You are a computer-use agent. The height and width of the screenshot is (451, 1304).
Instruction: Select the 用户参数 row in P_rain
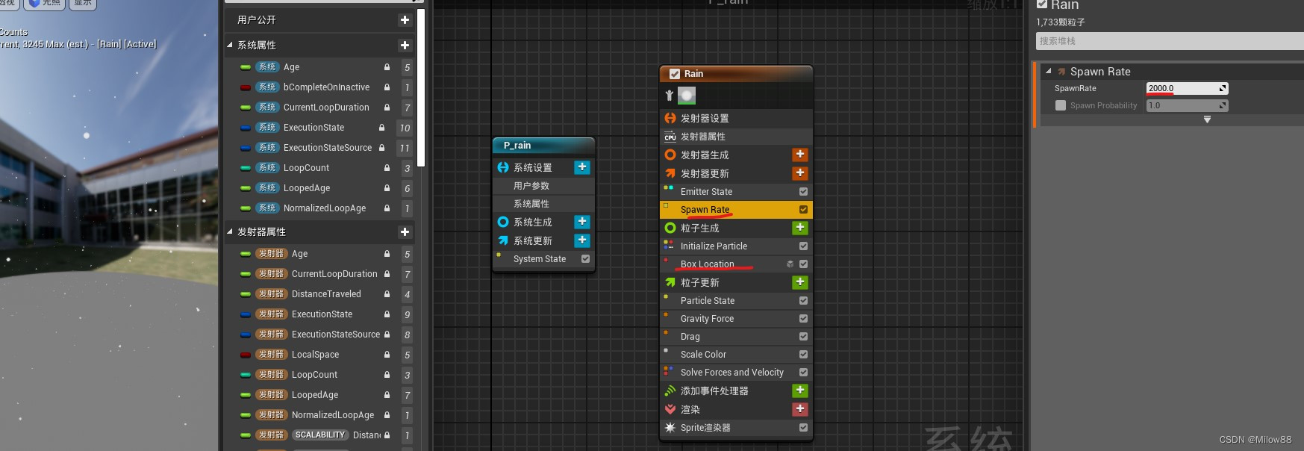point(544,186)
